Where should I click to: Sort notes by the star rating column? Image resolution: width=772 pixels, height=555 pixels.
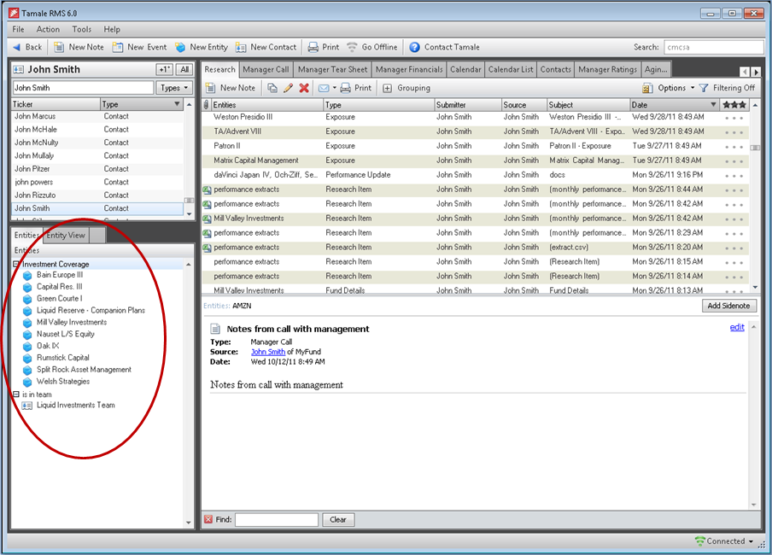point(734,105)
